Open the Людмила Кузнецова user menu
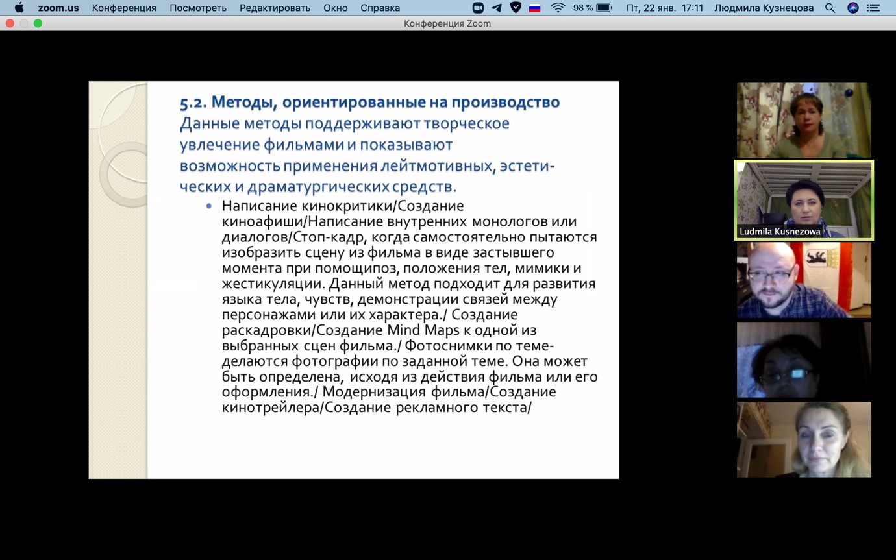This screenshot has height=560, width=896. [x=764, y=8]
